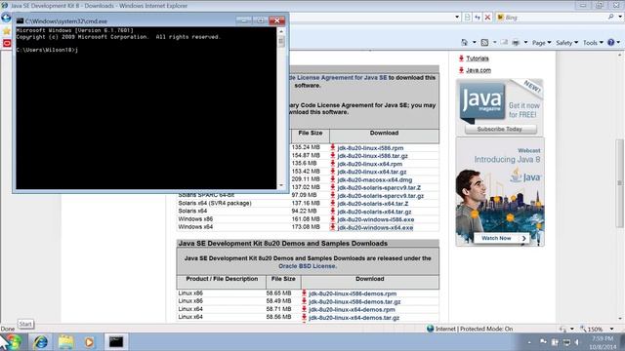The height and width of the screenshot is (351, 625).
Task: Click the volume speaker tray icon
Action: 577,342
